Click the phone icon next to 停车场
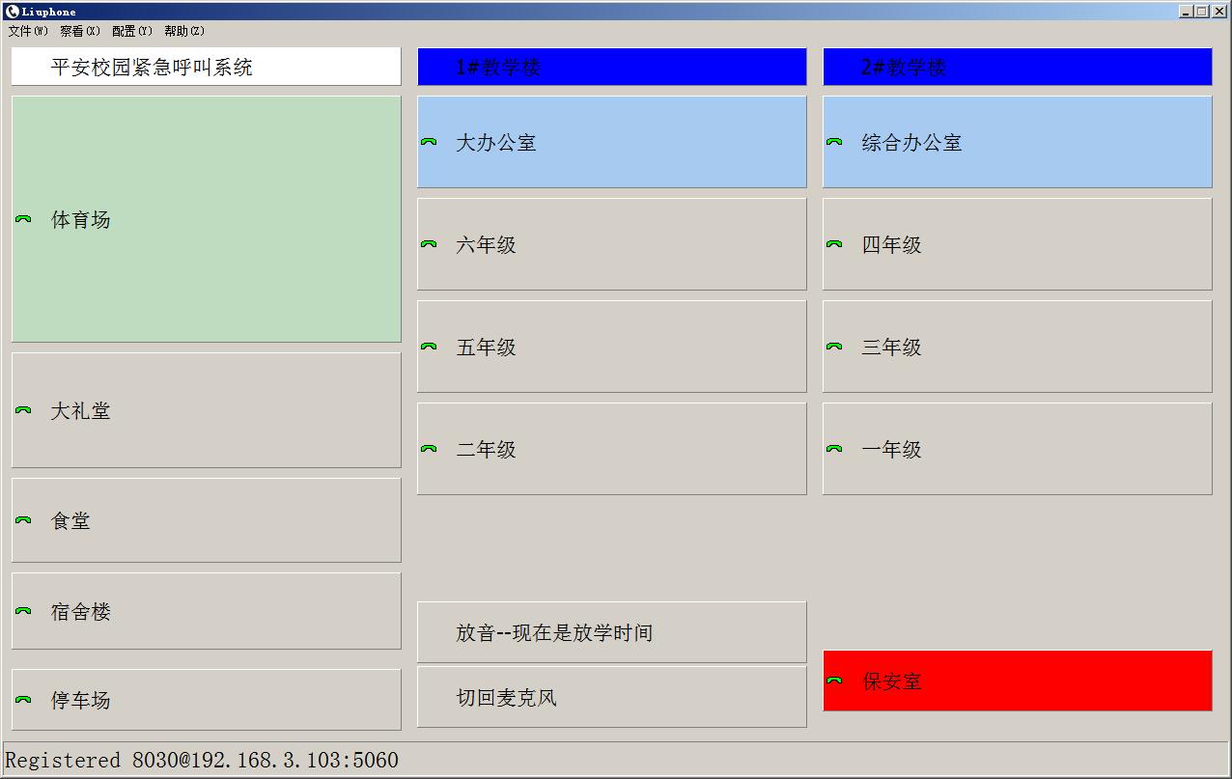1232x779 pixels. tap(23, 700)
